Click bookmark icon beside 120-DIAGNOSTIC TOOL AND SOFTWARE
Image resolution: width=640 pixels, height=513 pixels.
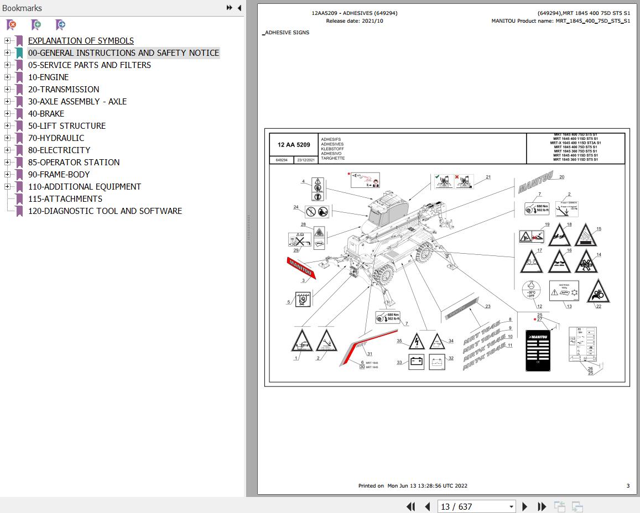[19, 211]
